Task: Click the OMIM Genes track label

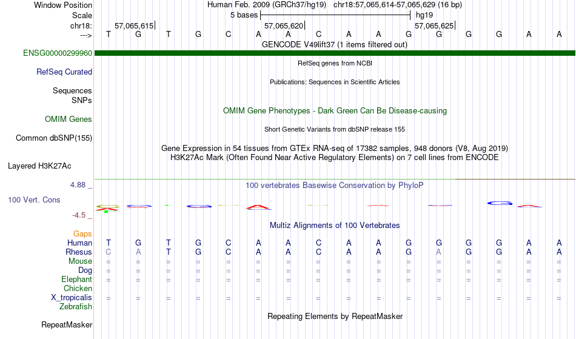Action: (69, 119)
